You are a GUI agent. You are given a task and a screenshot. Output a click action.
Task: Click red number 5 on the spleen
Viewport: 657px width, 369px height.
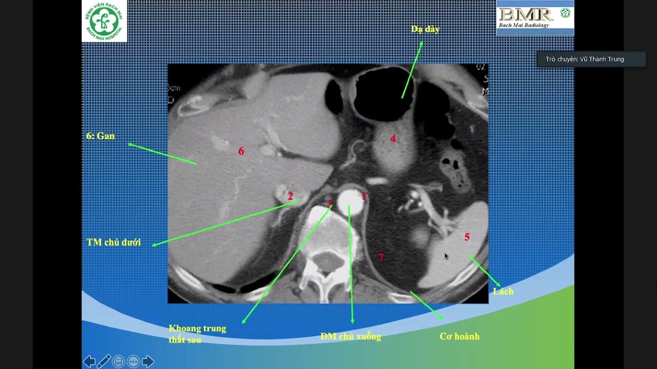tap(467, 237)
